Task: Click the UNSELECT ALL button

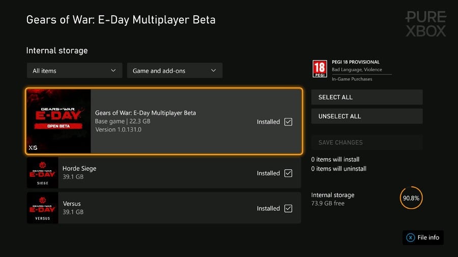Action: pos(367,116)
